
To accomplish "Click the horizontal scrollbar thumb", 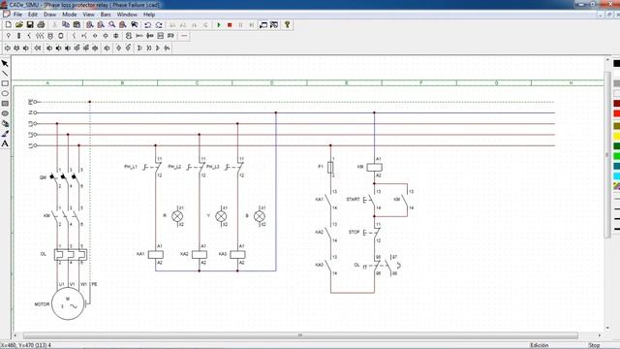I will click(x=300, y=335).
